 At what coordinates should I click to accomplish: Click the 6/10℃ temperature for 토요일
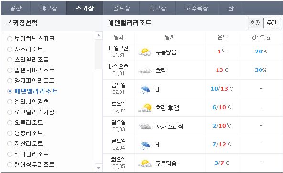tap(222, 107)
